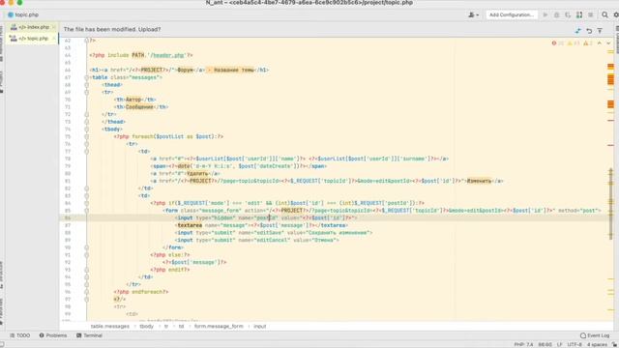The height and width of the screenshot is (348, 619).
Task: Open IDE settings gear icon
Action: [x=616, y=14]
